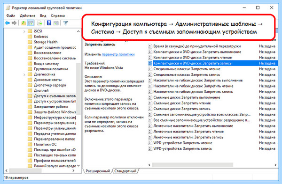
Task: Select 'Компакт-диски и DVD-диски: Запретить выполнение'
Action: (x=197, y=52)
